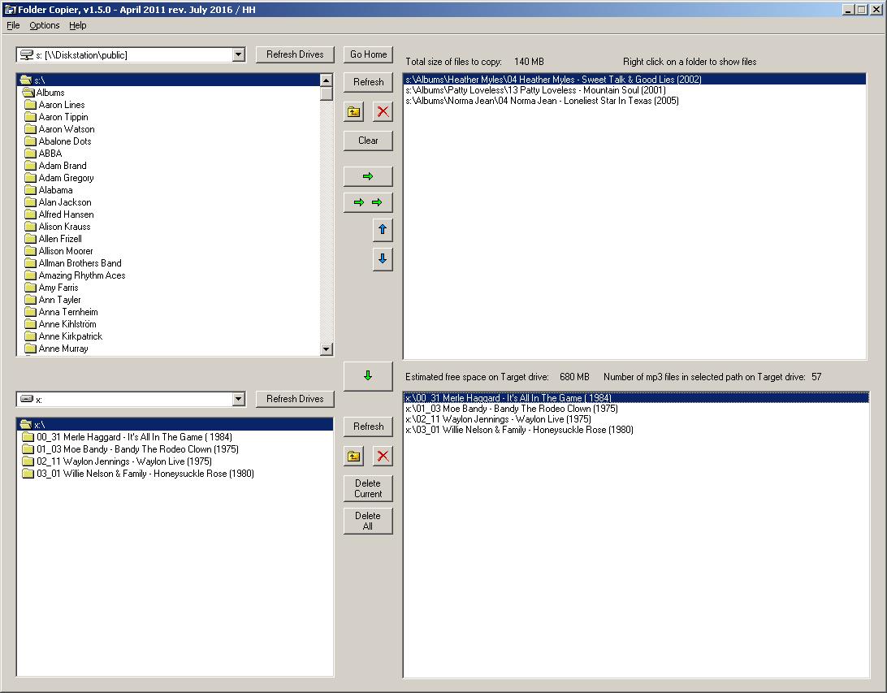Select 00_31 Merle Haggard folder in target tree
Viewport: 887px width, 693px height.
coord(134,437)
